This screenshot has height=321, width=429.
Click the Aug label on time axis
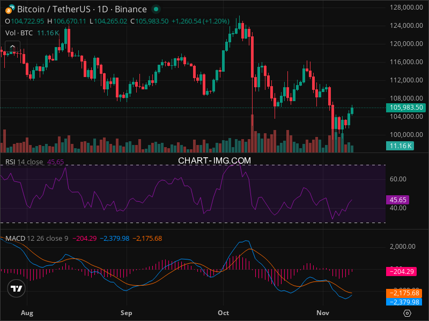(x=26, y=312)
